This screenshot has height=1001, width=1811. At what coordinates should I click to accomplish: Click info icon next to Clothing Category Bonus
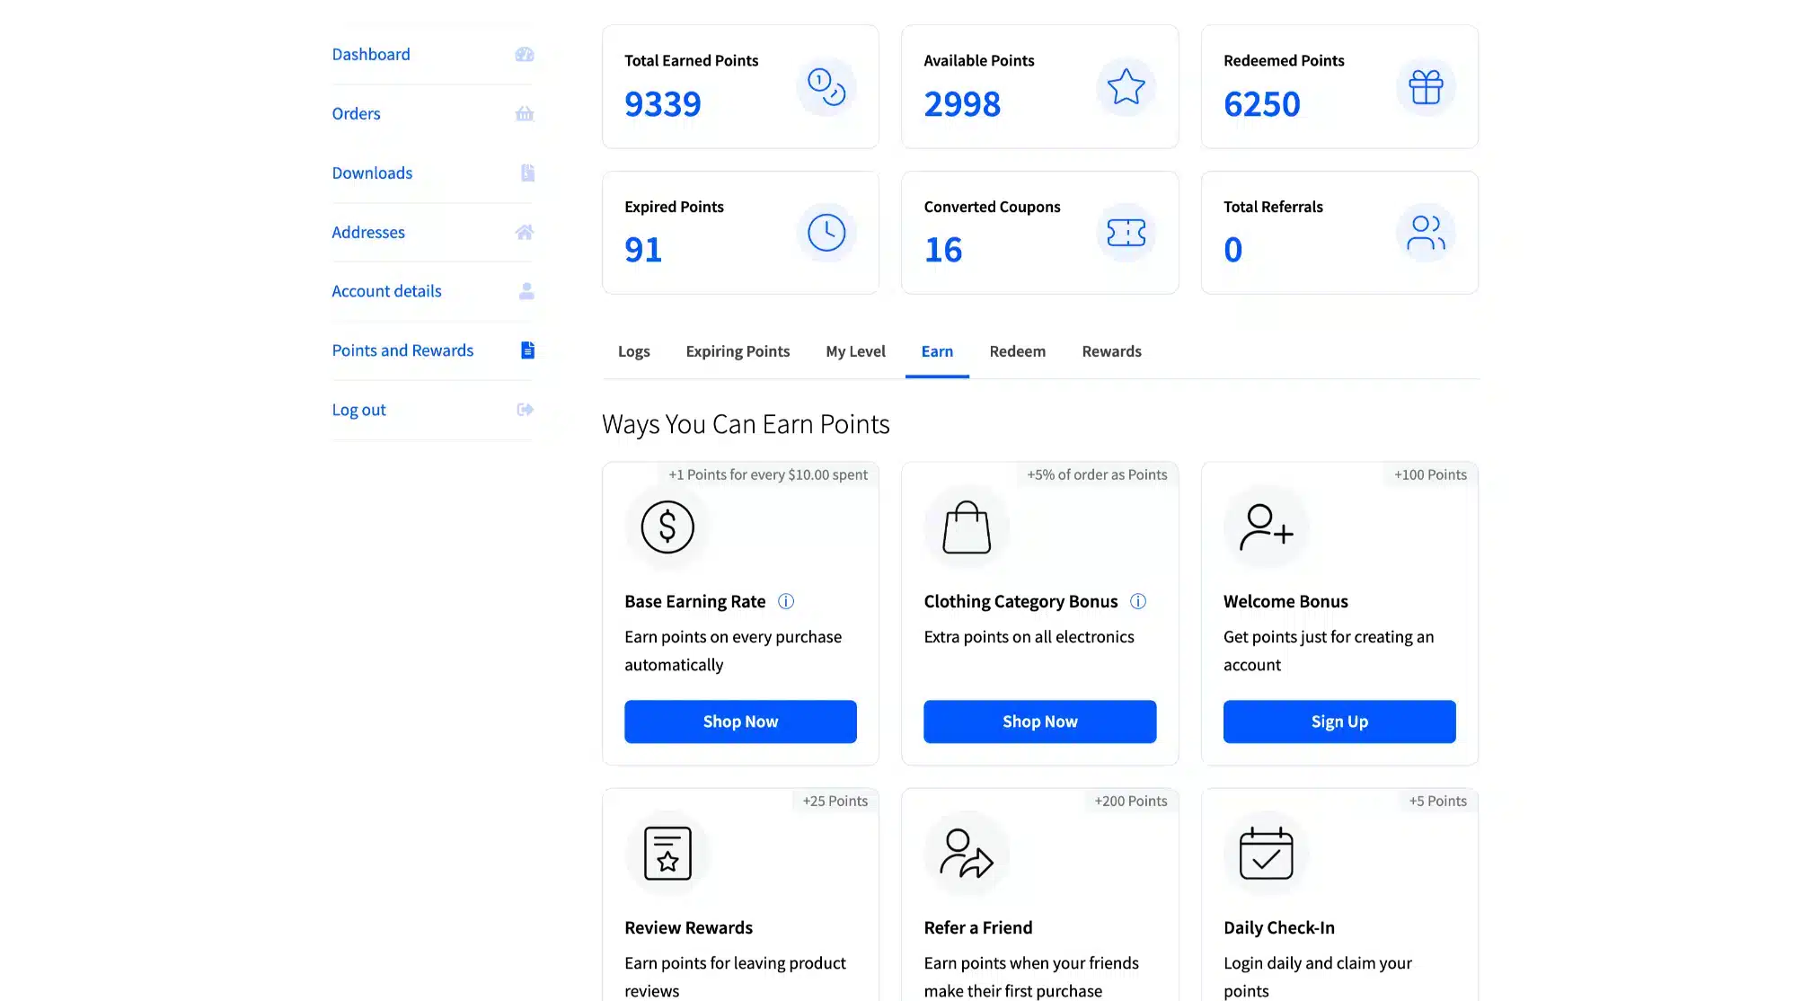coord(1138,602)
